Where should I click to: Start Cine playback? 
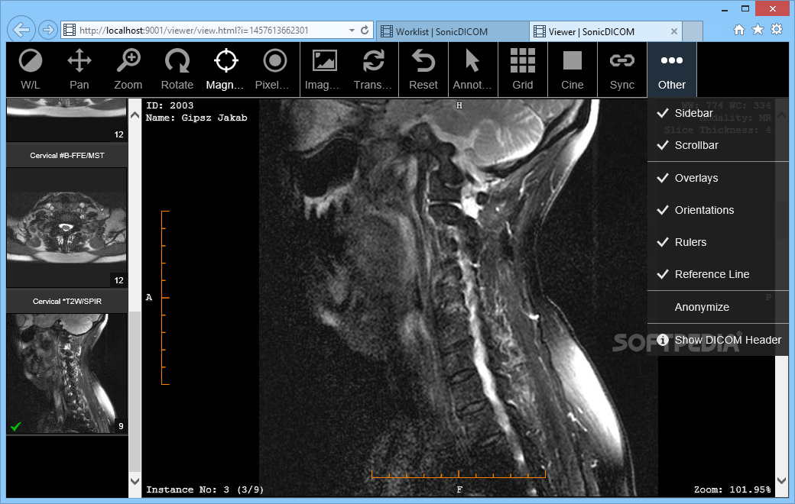pos(573,69)
